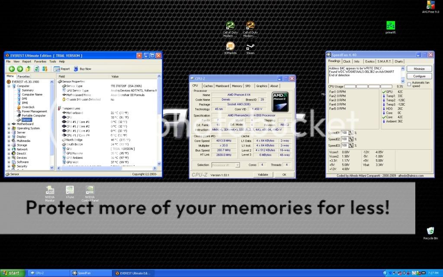Adjust the Speed02 spinner in SpeedFan
The image size is (443, 277).
pyautogui.click(x=350, y=139)
